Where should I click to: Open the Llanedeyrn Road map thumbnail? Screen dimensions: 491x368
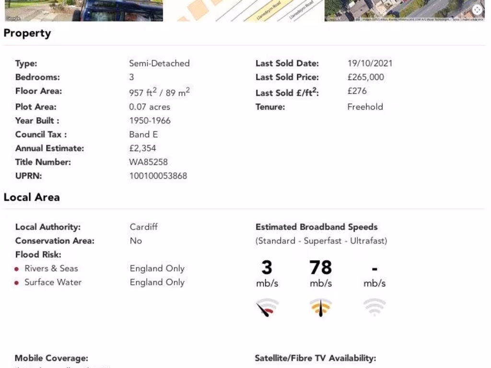(x=244, y=10)
